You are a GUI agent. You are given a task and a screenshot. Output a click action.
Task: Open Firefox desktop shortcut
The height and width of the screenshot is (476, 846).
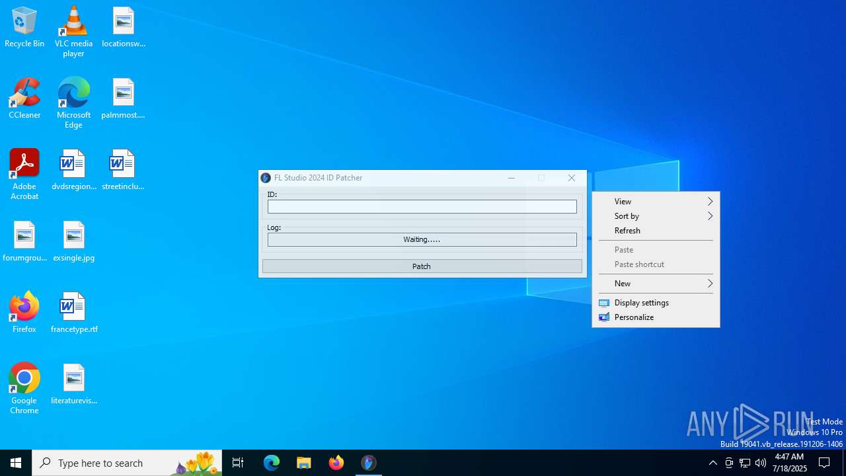click(x=24, y=313)
